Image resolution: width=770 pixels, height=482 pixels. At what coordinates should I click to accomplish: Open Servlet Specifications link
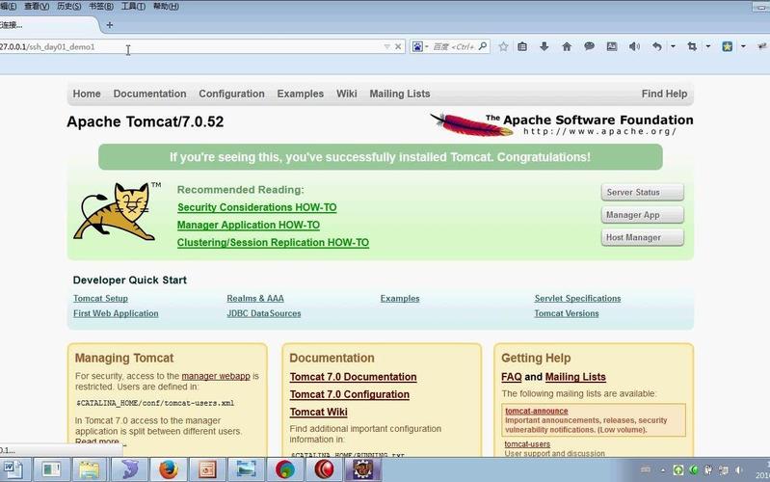click(x=577, y=298)
